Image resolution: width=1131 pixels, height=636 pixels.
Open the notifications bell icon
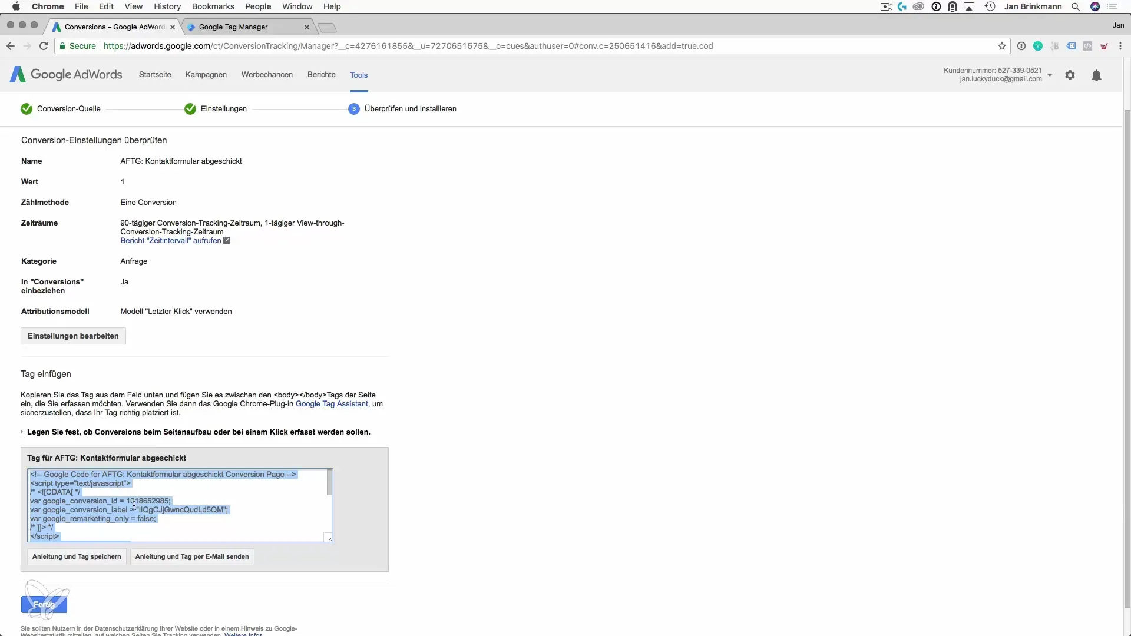point(1096,75)
